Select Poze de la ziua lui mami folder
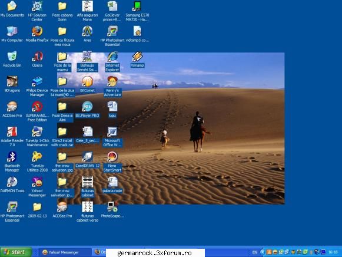The width and height of the screenshot is (342, 257). [x=62, y=81]
